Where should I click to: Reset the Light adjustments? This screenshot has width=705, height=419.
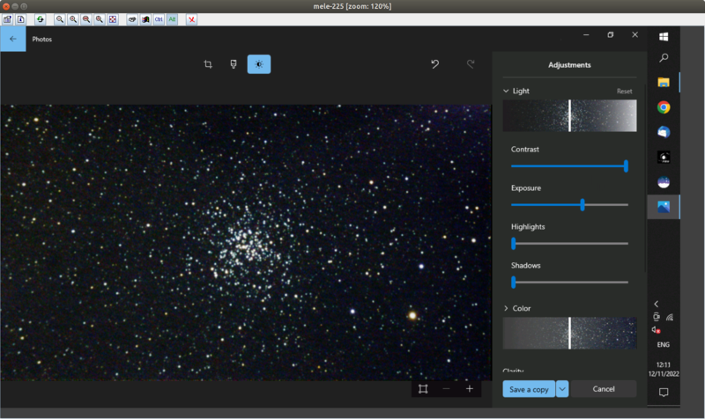tap(625, 92)
